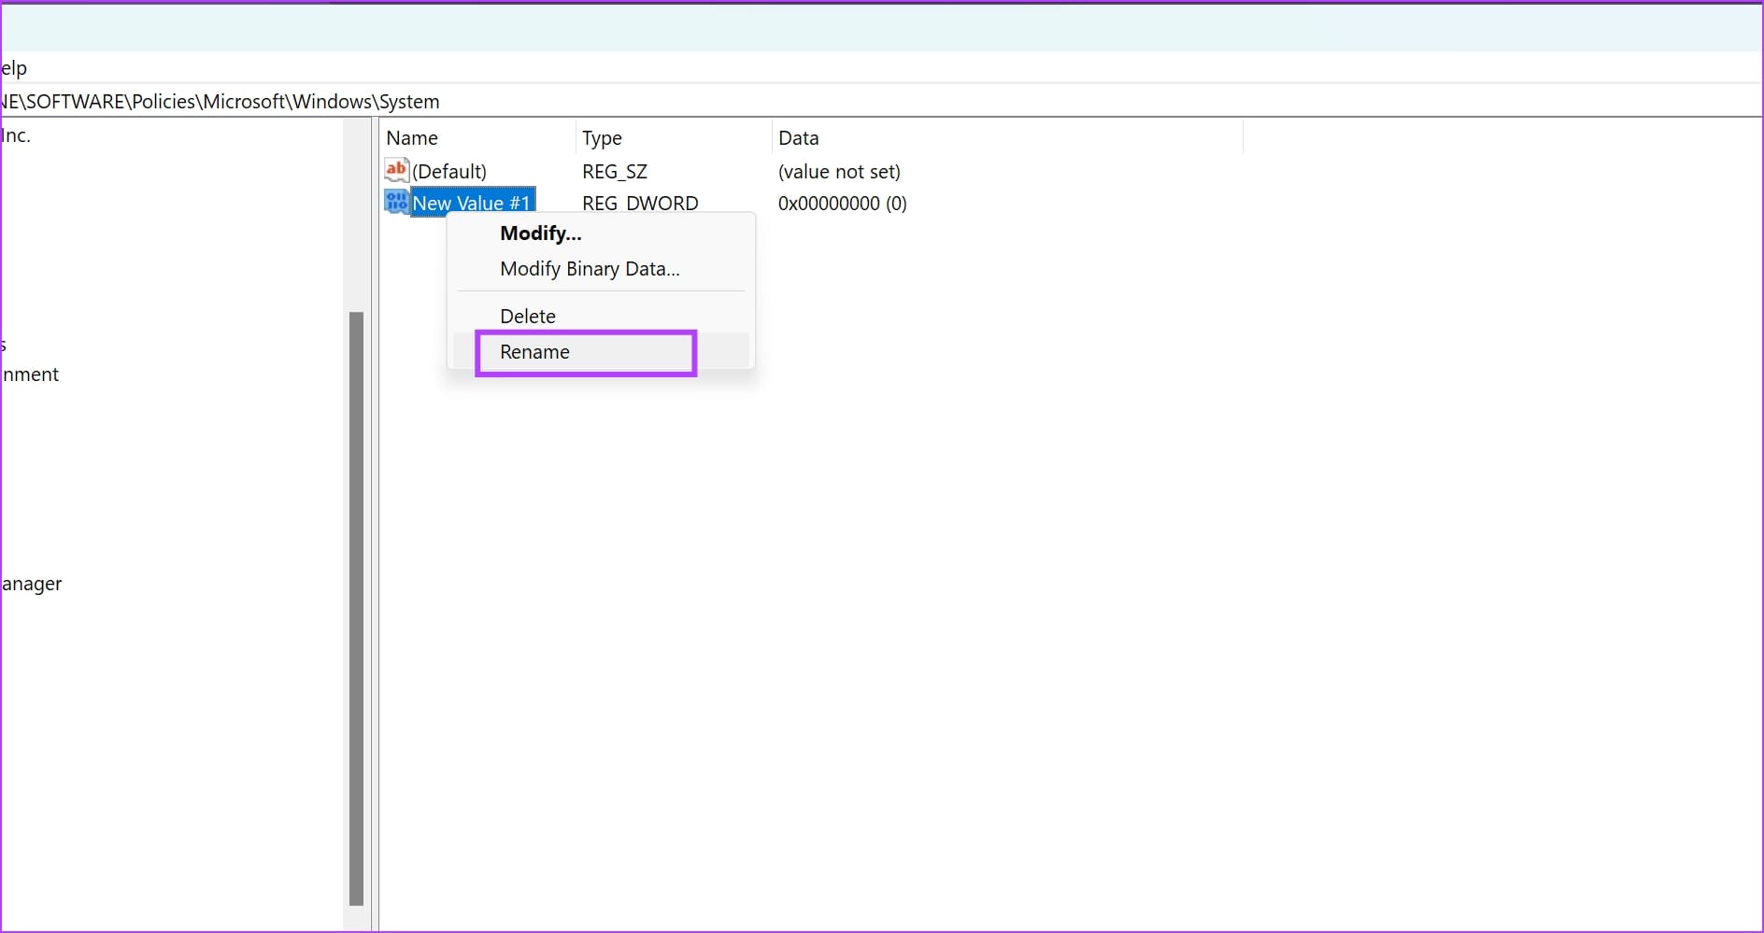
Task: Select the tree item ending in 'Inc.'
Action: tap(16, 135)
